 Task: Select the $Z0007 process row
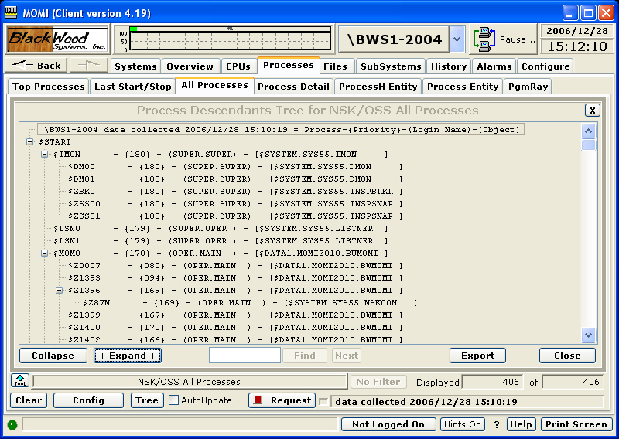tap(234, 265)
